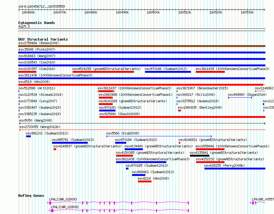Viewport: 274px width, 214px height.
Task: Open esv3611439 (1000GenomesConsortiumPhase3) label
Action: (x=232, y=69)
